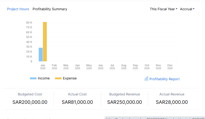Click the Dec 2026 axis label

170,67
